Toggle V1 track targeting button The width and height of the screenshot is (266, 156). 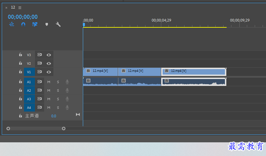click(x=29, y=72)
